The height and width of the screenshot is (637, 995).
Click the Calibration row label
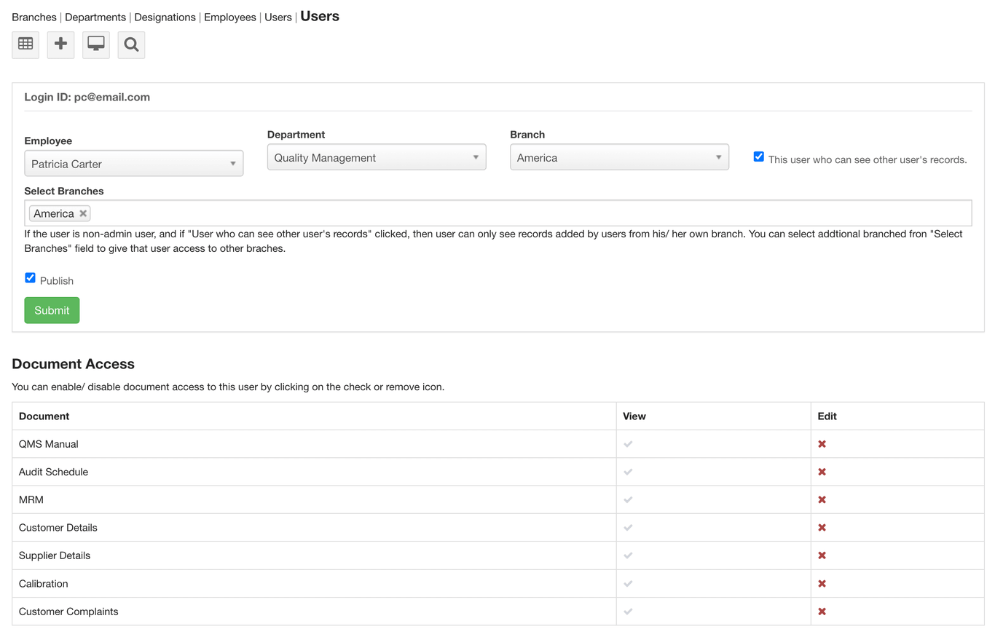point(44,584)
